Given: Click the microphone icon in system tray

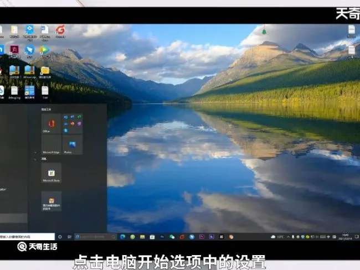Looking at the screenshot, I should click(293, 237).
